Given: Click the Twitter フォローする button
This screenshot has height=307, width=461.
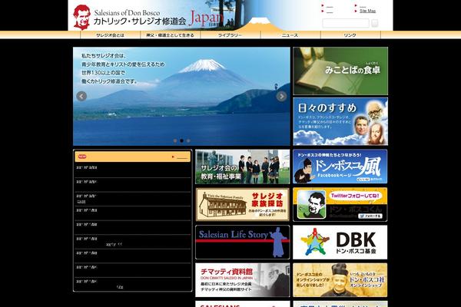Looking at the screenshot, I should pos(370,216).
